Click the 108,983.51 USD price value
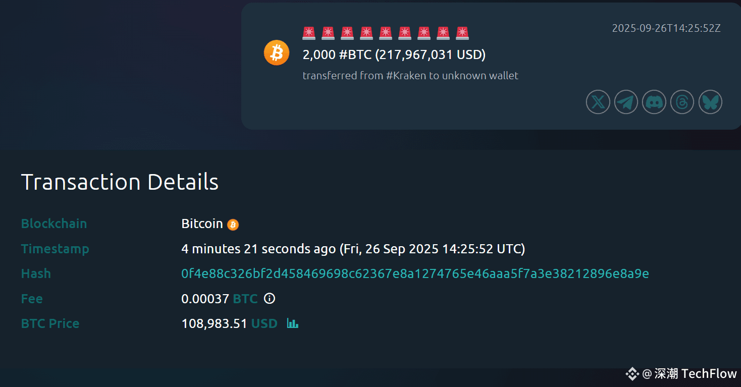Viewport: 741px width, 387px height. pyautogui.click(x=229, y=323)
